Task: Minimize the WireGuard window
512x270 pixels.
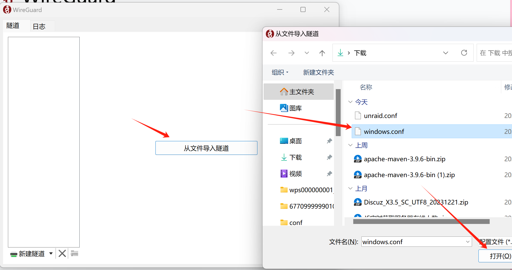Action: [x=280, y=9]
